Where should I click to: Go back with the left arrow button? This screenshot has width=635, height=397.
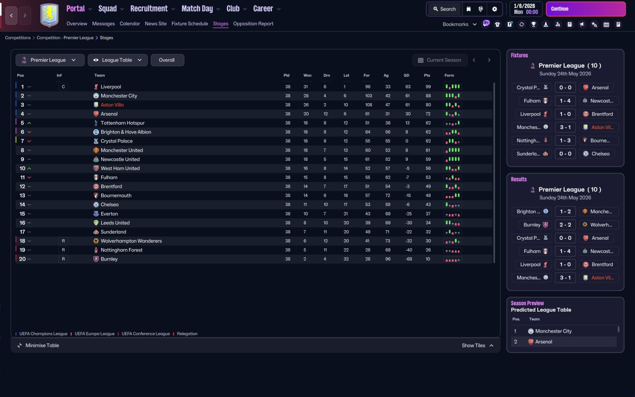click(11, 15)
